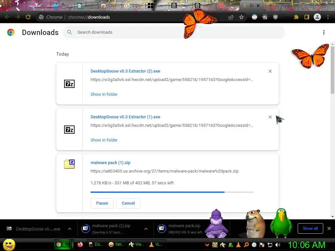Click the VLC cone tray icon
This screenshot has height=251, width=335.
tap(238, 245)
